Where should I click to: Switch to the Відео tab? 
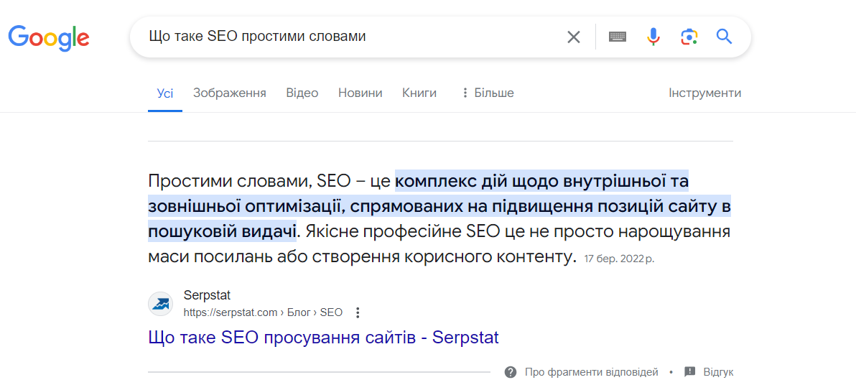[x=302, y=93]
